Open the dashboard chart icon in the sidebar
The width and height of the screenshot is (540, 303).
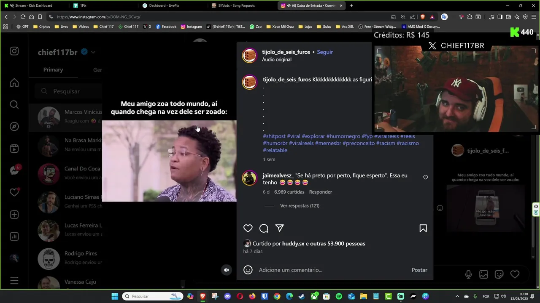tap(14, 237)
